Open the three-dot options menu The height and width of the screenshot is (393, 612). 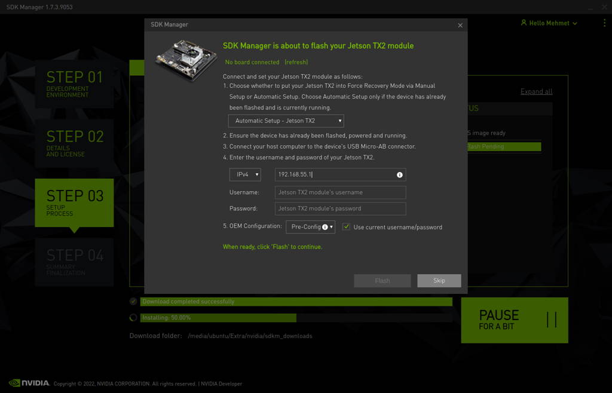(x=604, y=22)
